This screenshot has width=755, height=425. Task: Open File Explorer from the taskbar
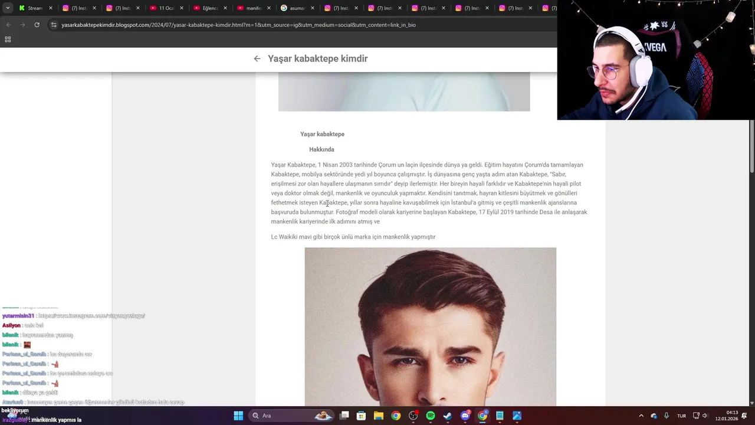tap(379, 416)
